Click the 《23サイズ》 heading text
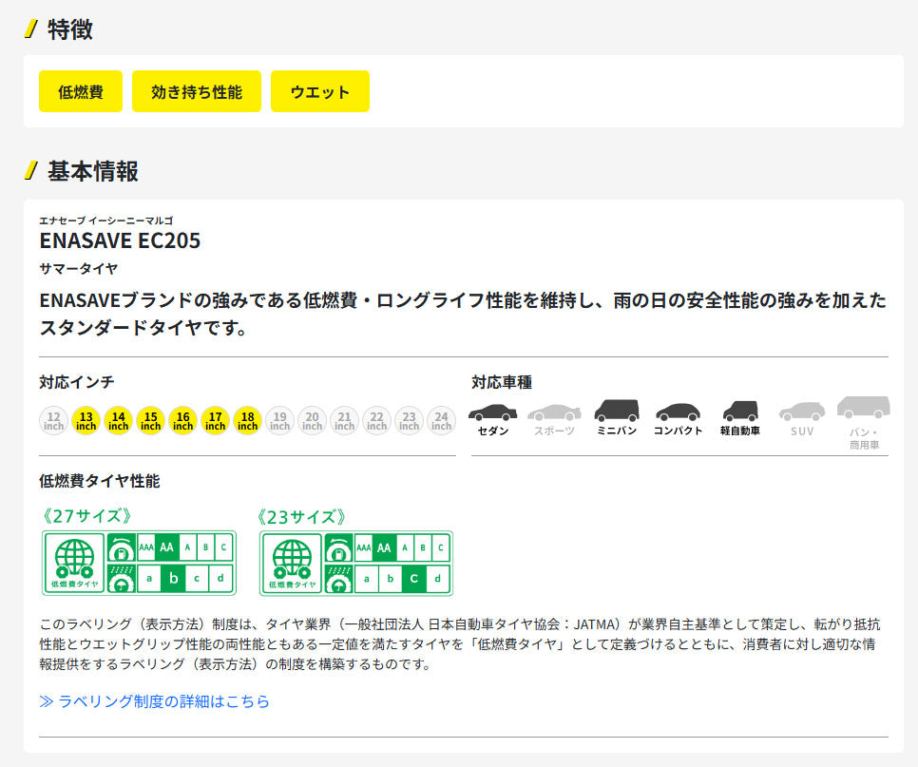The image size is (918, 767). coord(301,516)
